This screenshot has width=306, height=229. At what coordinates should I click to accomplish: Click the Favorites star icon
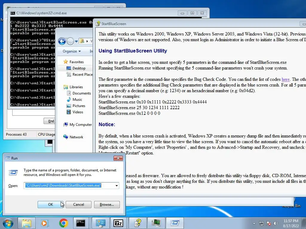click(65, 62)
